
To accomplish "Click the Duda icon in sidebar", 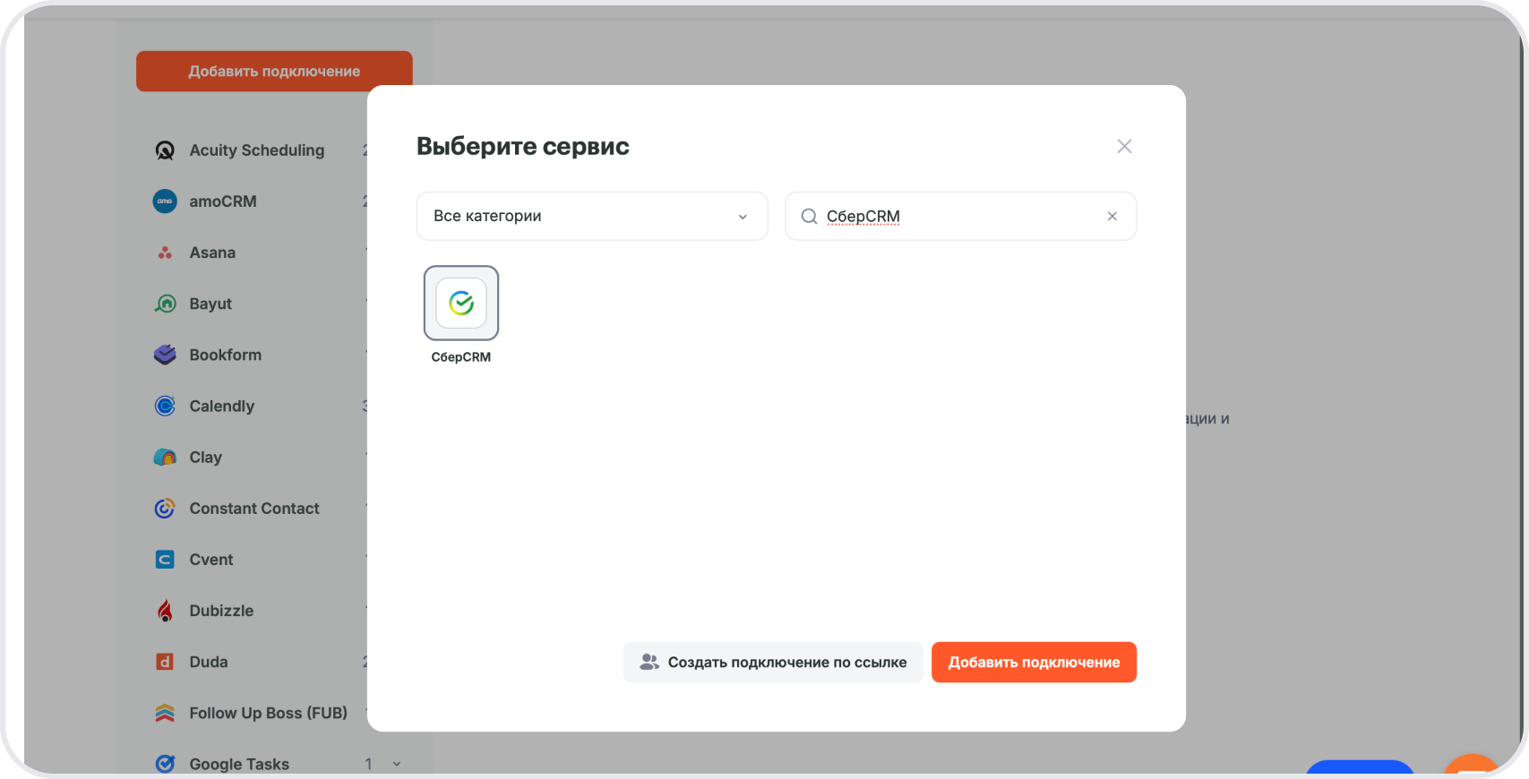I will (165, 662).
